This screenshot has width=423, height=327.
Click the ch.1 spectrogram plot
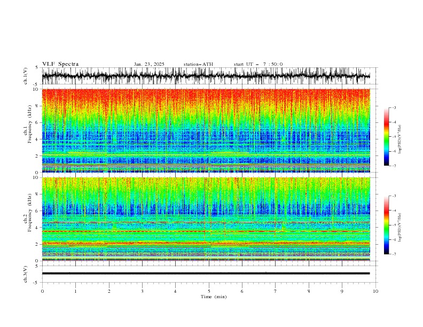[x=206, y=130]
